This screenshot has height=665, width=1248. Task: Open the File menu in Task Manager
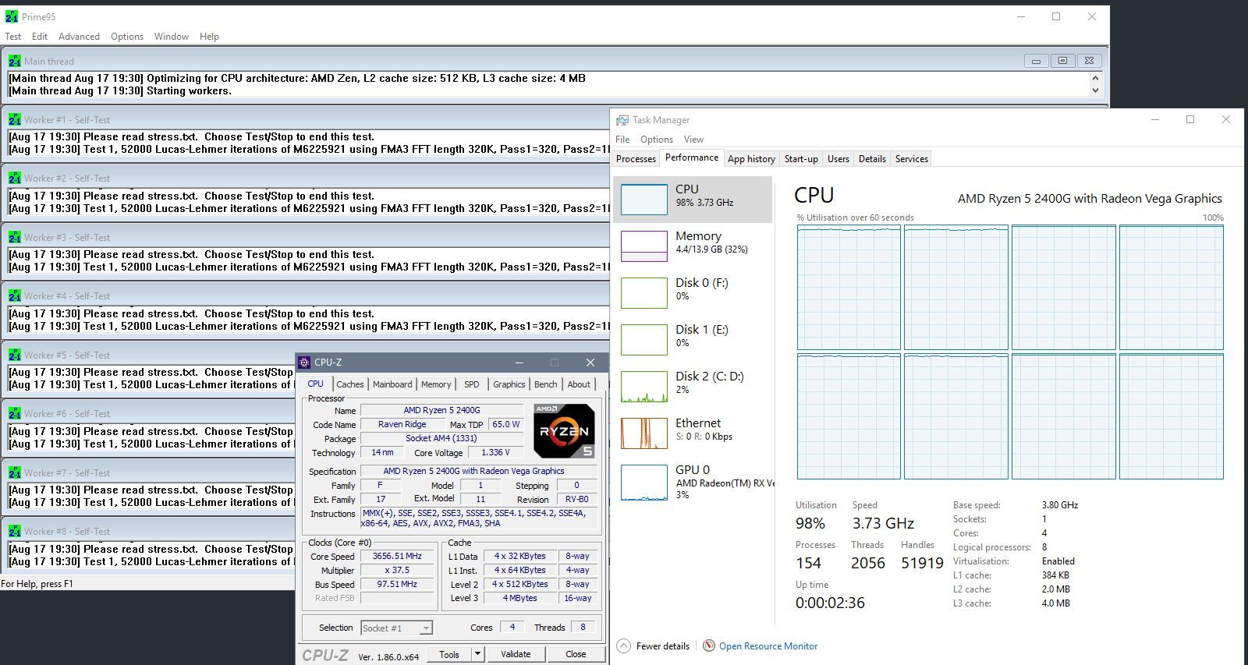point(622,140)
